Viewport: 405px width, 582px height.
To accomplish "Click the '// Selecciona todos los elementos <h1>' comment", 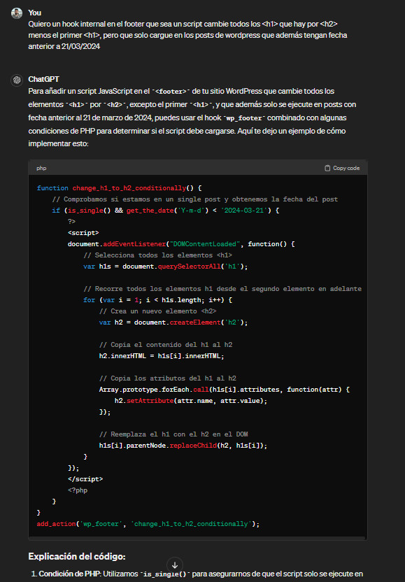I will [x=158, y=255].
